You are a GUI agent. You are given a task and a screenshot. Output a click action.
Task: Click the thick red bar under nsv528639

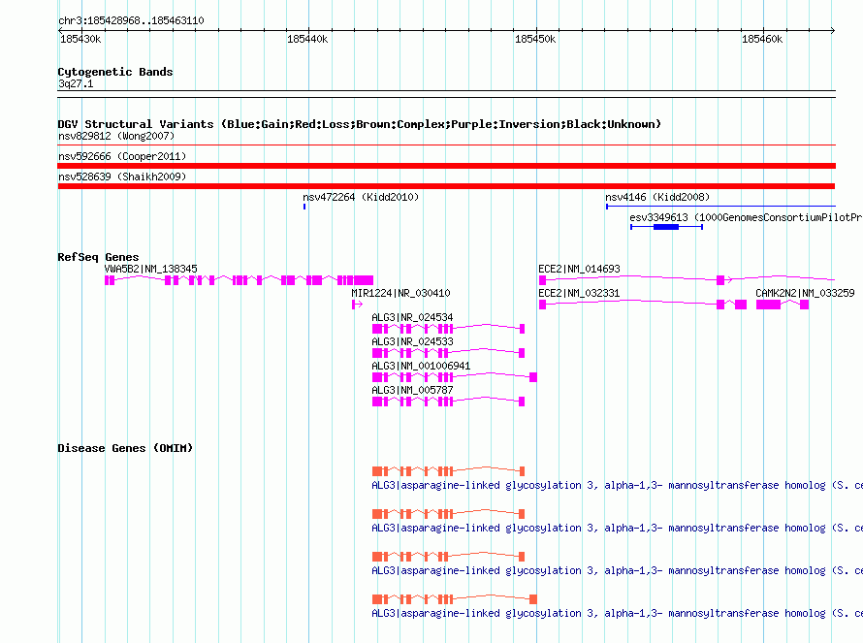[446, 186]
